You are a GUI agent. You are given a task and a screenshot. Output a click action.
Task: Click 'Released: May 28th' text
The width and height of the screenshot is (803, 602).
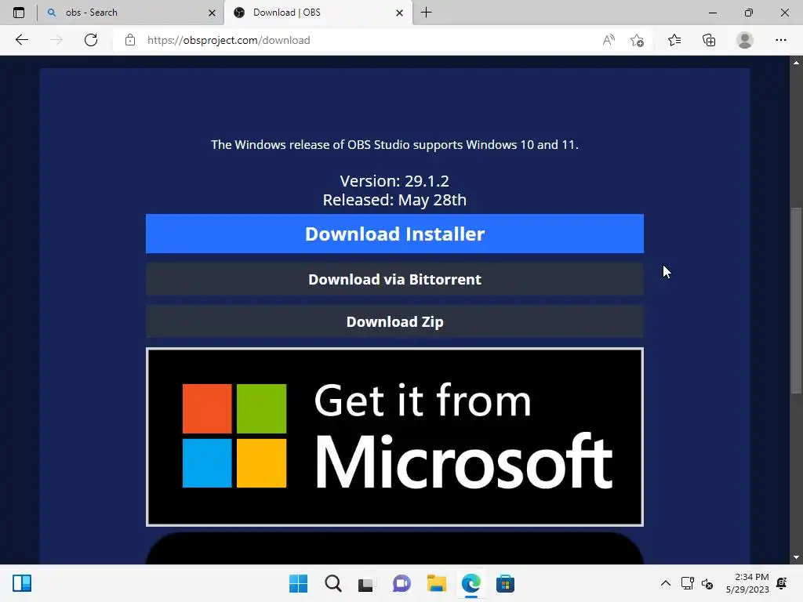(394, 200)
